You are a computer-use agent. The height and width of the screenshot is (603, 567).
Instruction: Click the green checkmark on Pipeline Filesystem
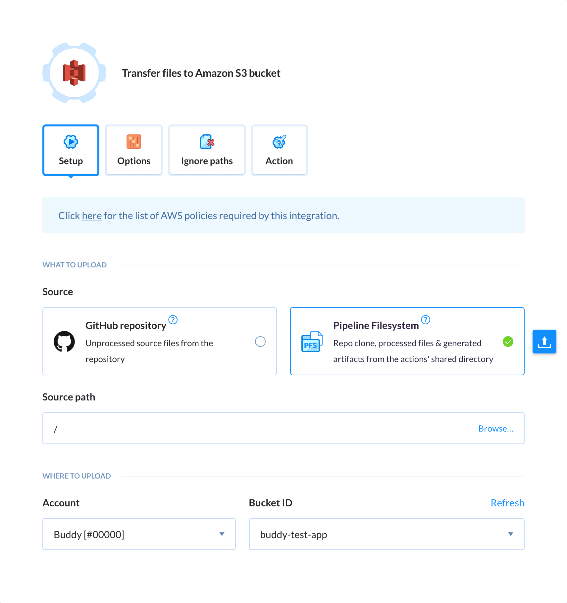point(508,342)
